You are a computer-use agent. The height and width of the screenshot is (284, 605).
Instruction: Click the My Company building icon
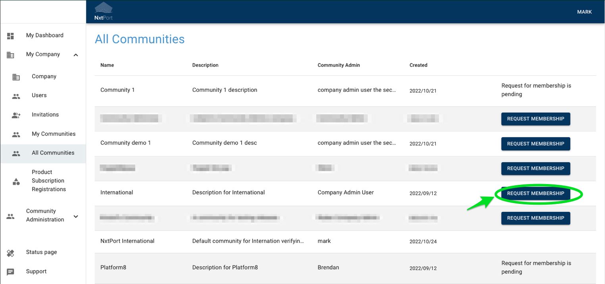(11, 55)
